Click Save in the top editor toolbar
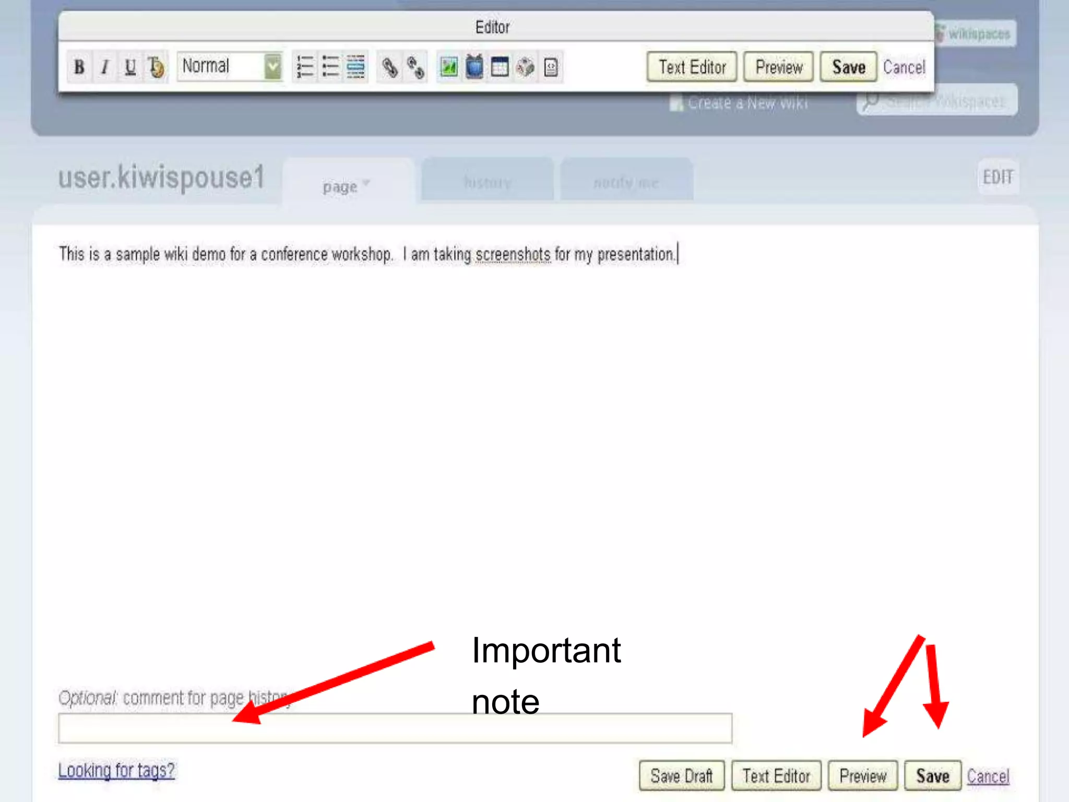The height and width of the screenshot is (802, 1069). pos(848,67)
